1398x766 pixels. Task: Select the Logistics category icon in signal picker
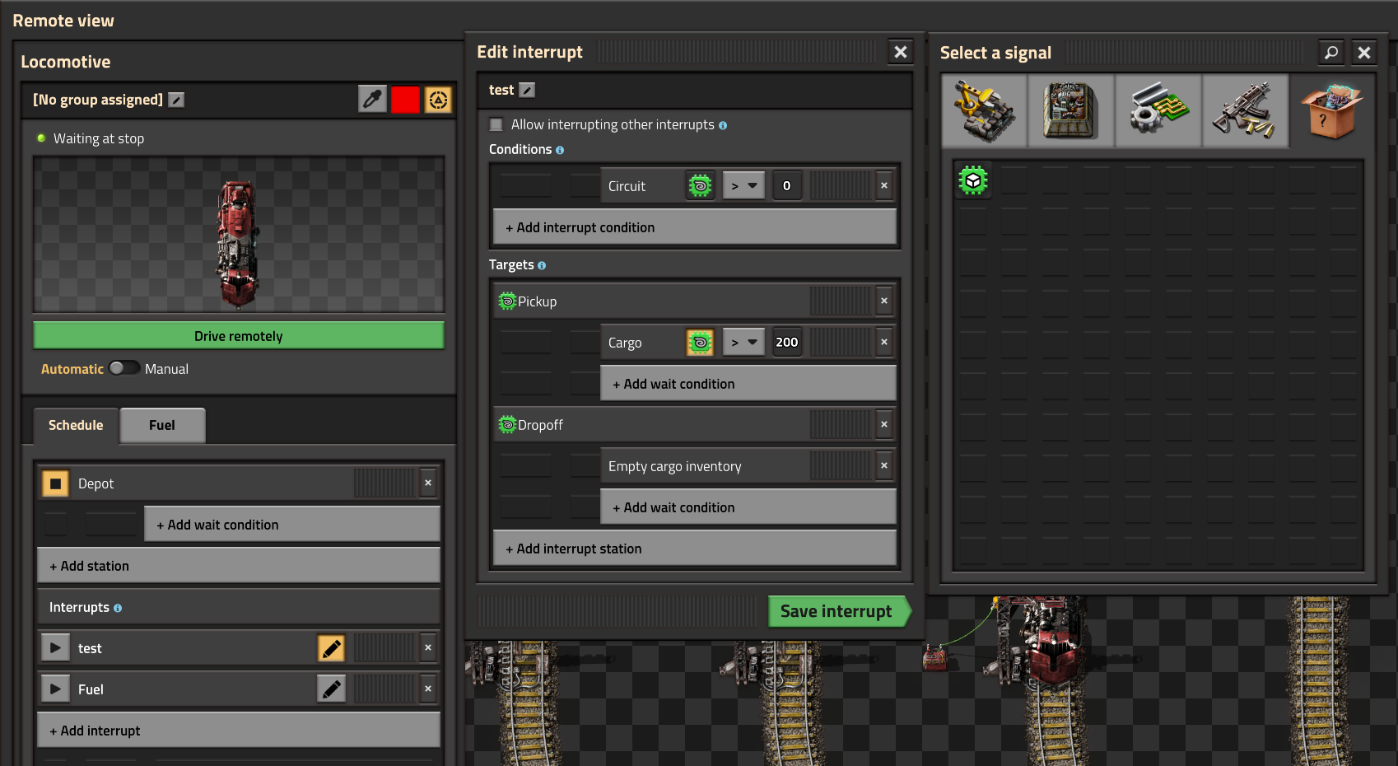coord(984,111)
